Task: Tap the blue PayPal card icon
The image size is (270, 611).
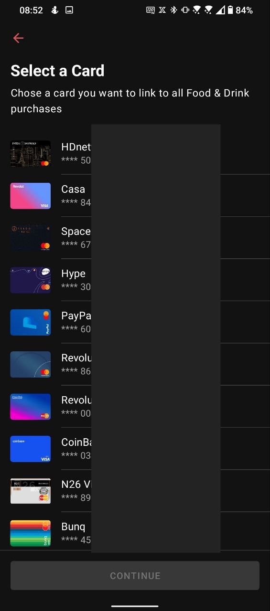Action: [31, 322]
